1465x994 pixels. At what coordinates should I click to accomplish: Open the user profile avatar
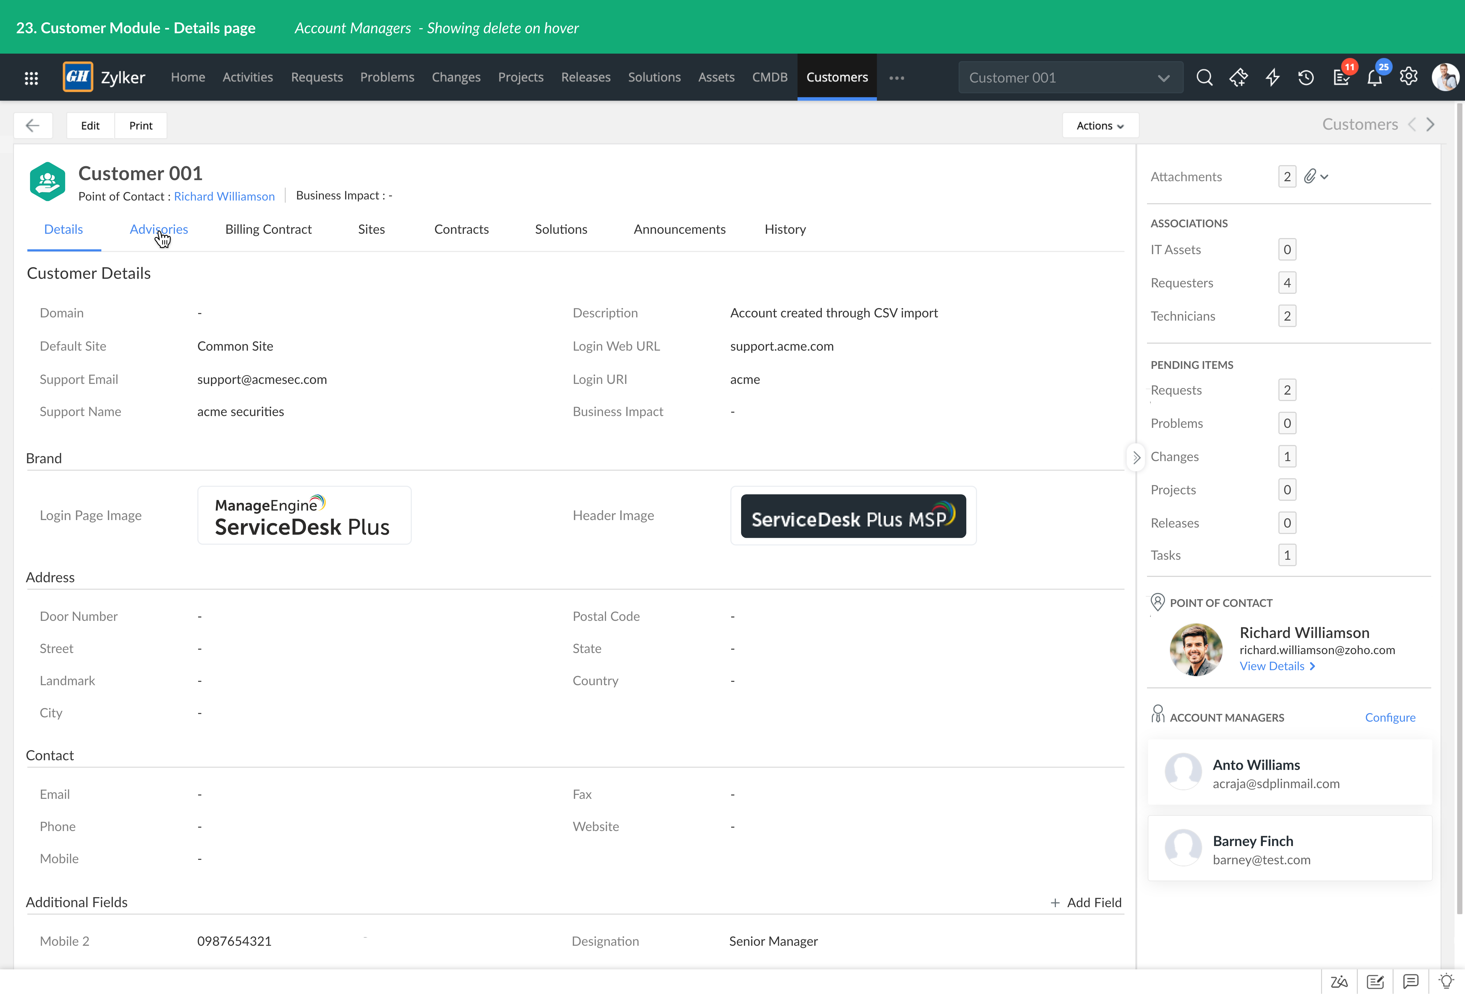pyautogui.click(x=1445, y=77)
